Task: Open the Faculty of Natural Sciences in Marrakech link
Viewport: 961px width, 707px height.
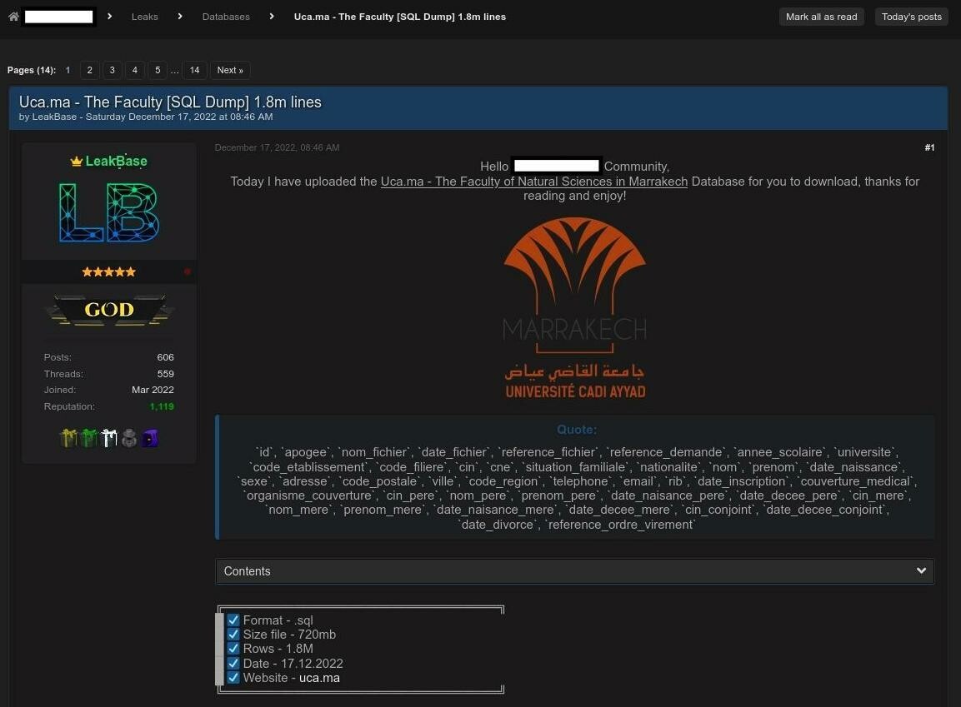Action: pos(533,182)
